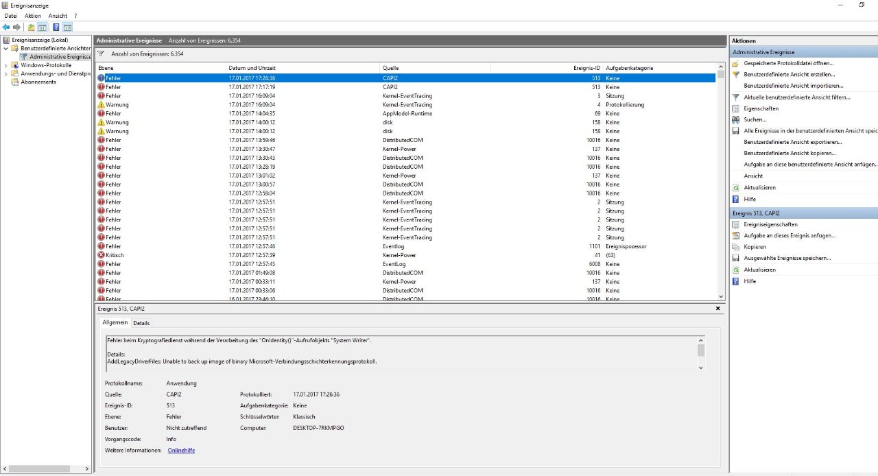The height and width of the screenshot is (476, 878).
Task: Click Aufgabe an diese benutzerdefinierte Ansicht anfügen
Action: pos(810,165)
